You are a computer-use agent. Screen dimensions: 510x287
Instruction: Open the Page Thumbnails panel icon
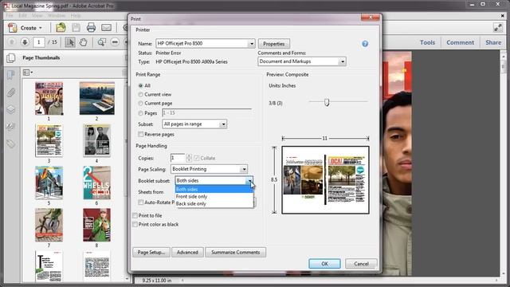point(10,58)
